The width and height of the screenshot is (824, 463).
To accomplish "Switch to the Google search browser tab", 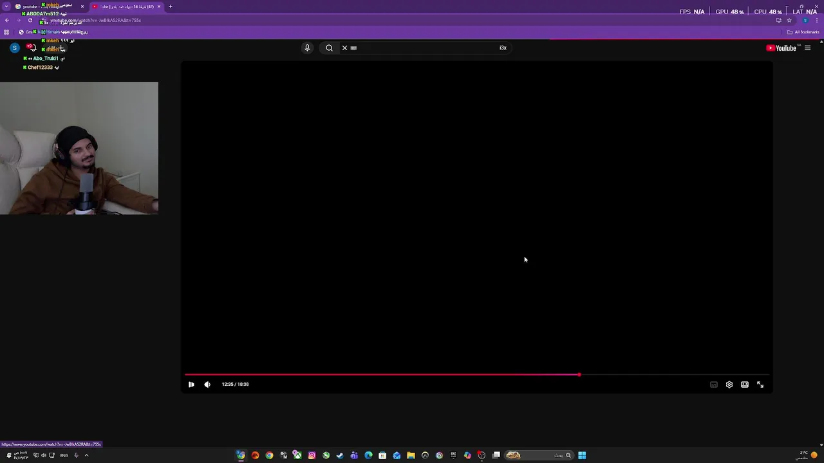I will (x=48, y=6).
